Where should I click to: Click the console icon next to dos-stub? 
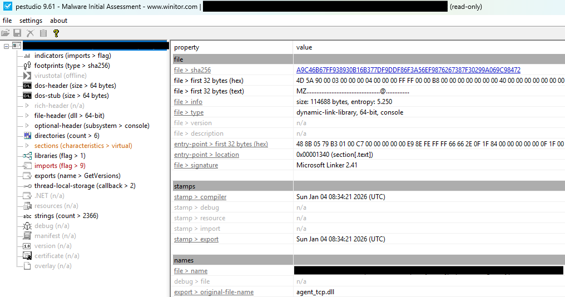click(x=27, y=96)
